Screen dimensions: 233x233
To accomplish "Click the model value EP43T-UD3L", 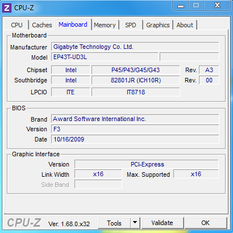I will [105, 57].
